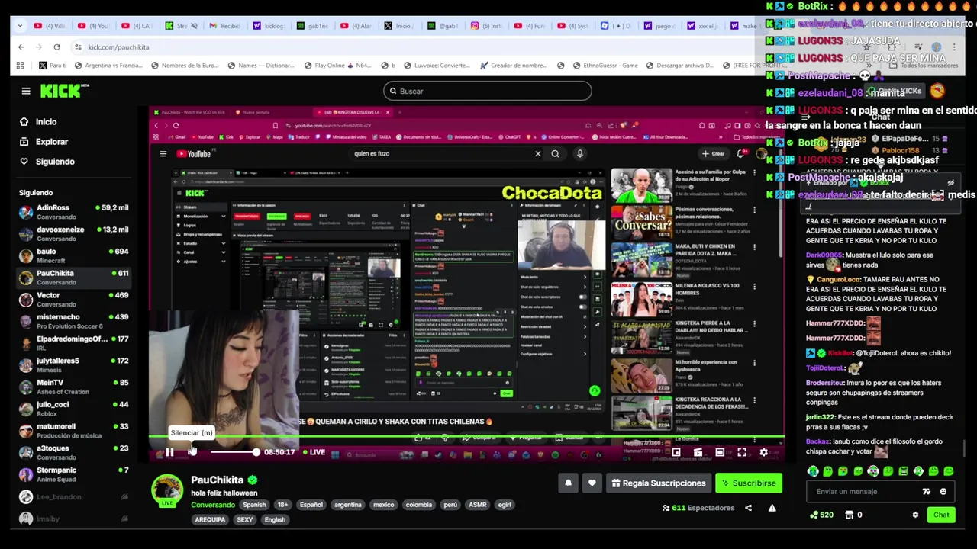Switch to the Inicio X browser tab
Image resolution: width=977 pixels, height=549 pixels.
[x=400, y=26]
